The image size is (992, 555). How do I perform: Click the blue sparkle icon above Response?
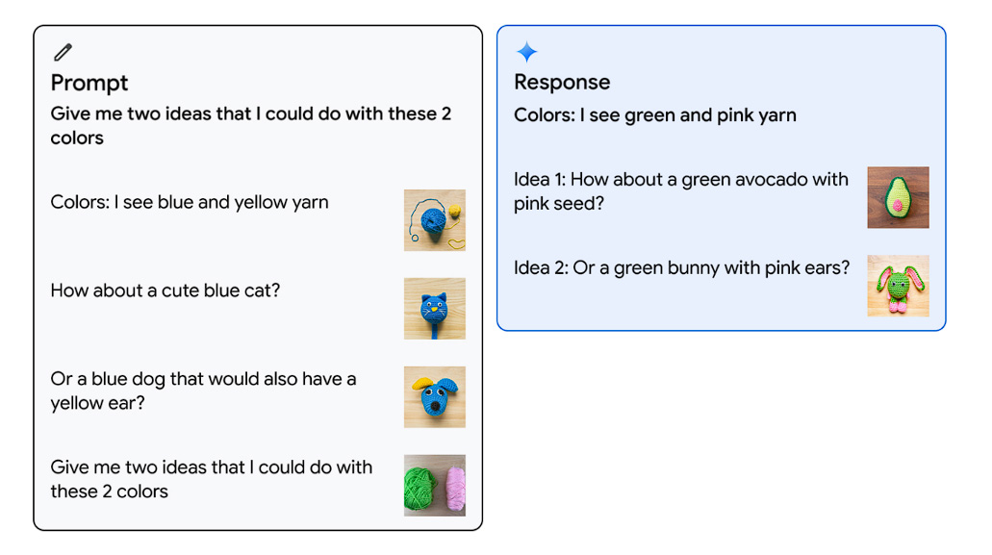coord(526,52)
